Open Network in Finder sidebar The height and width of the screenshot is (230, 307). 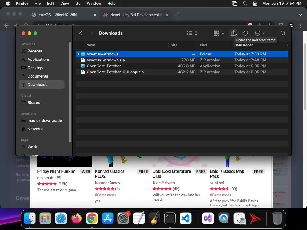pos(42,129)
